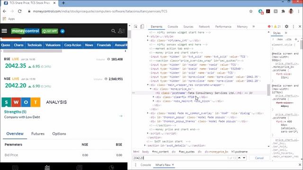The height and width of the screenshot is (170, 303).
Task: Select the News tab
Action: click(89, 45)
